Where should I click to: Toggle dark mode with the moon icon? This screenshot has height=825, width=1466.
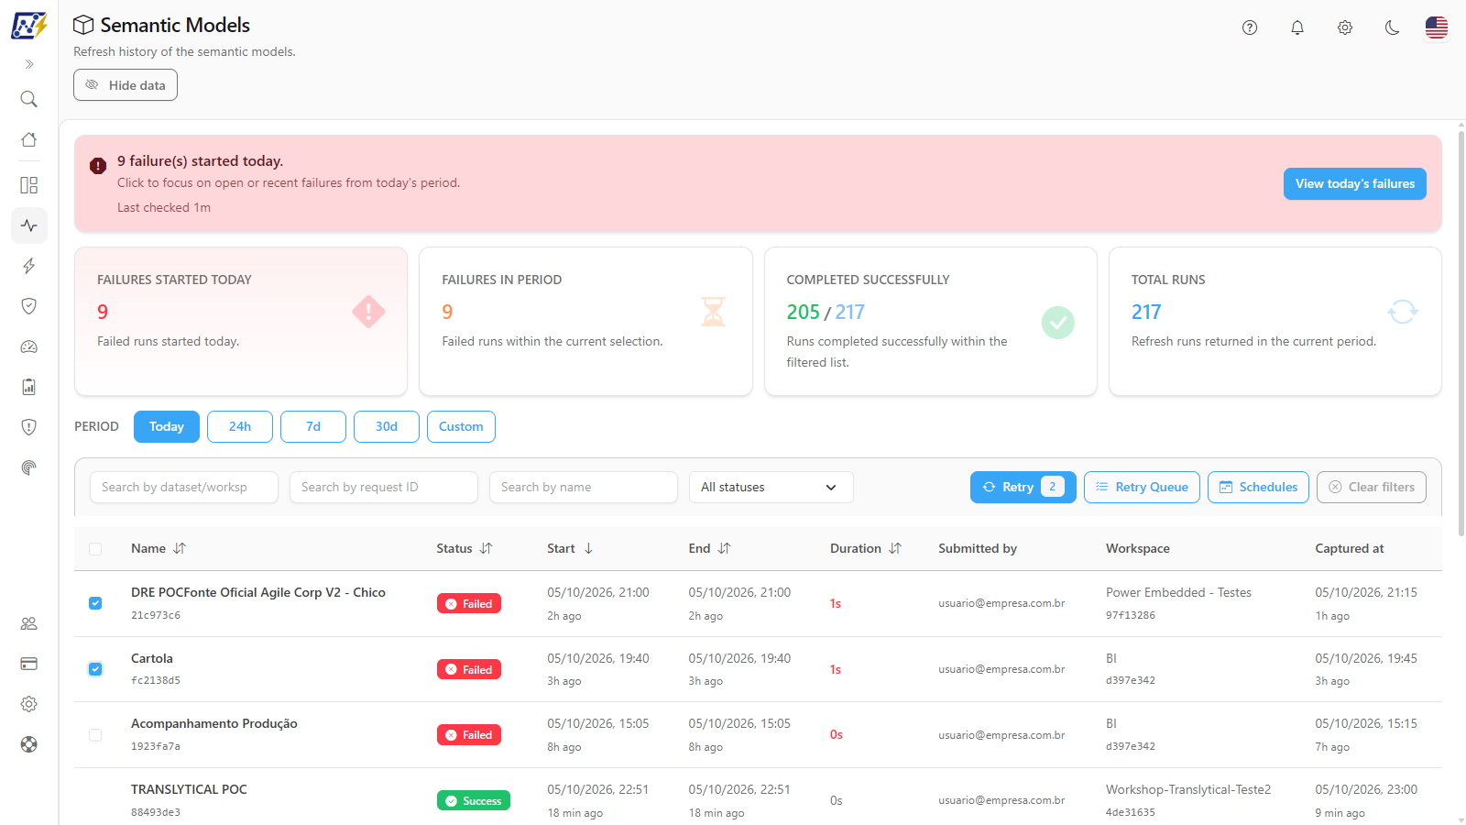click(1393, 27)
